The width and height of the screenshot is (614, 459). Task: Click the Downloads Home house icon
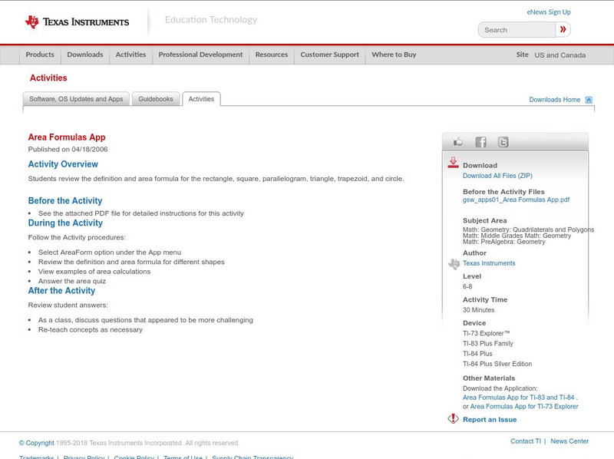coord(589,100)
